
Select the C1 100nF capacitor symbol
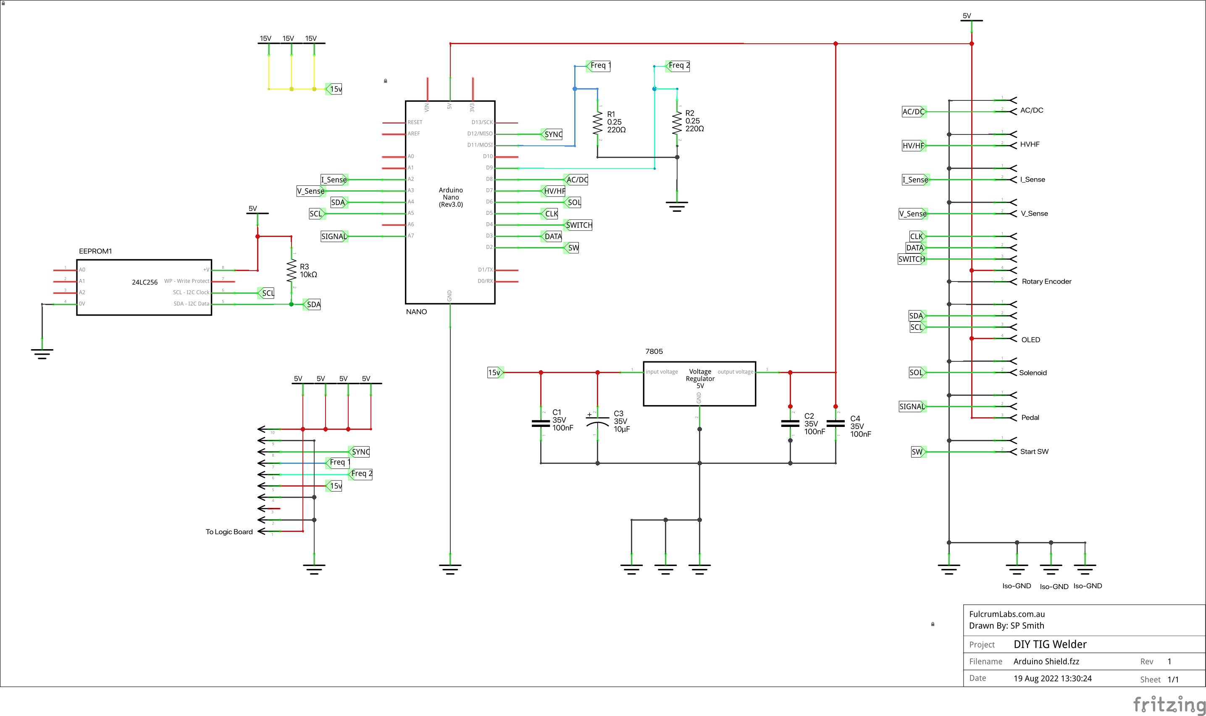click(541, 423)
